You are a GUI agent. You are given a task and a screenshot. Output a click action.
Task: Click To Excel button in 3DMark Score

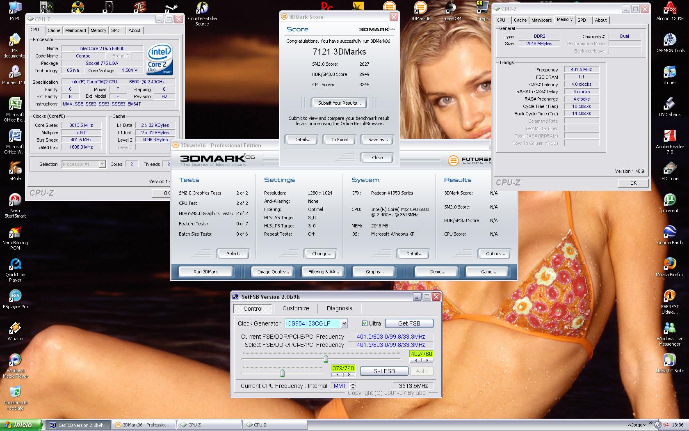tap(340, 140)
